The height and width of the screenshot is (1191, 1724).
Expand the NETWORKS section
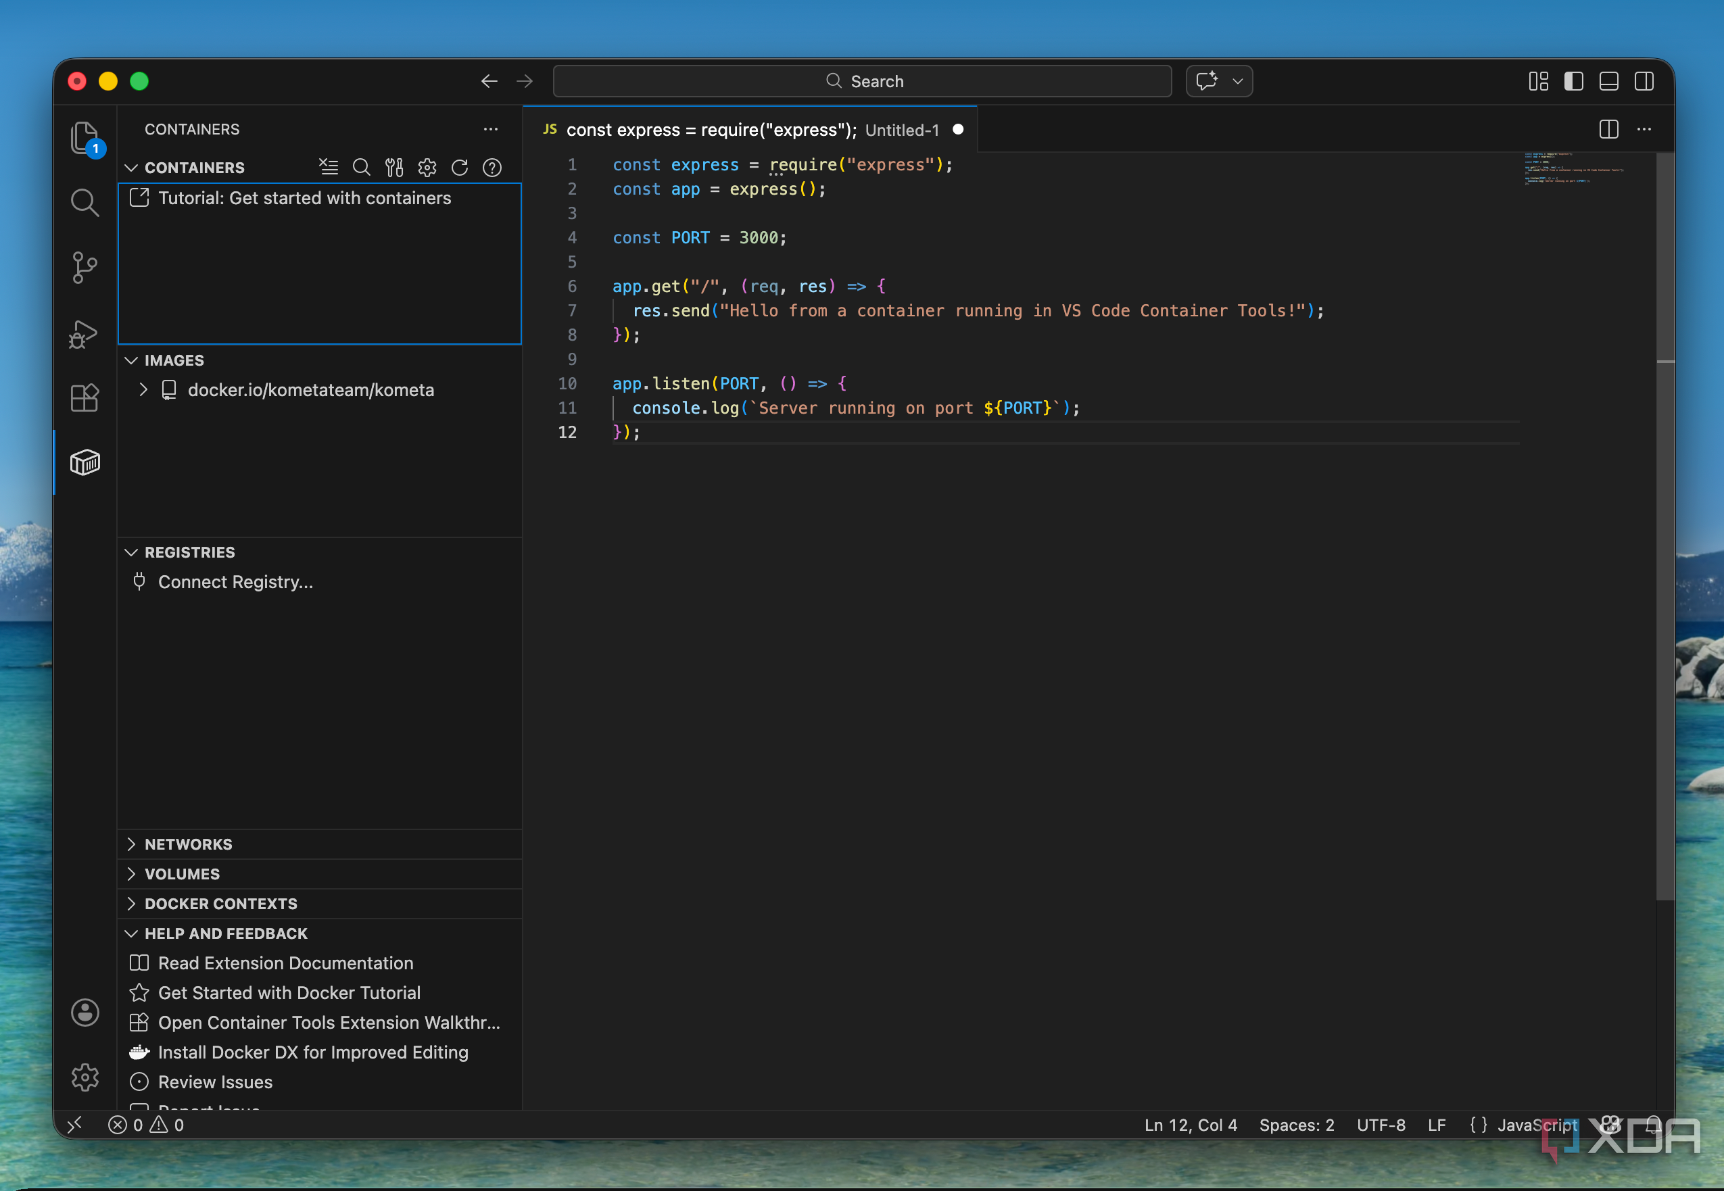pos(131,844)
